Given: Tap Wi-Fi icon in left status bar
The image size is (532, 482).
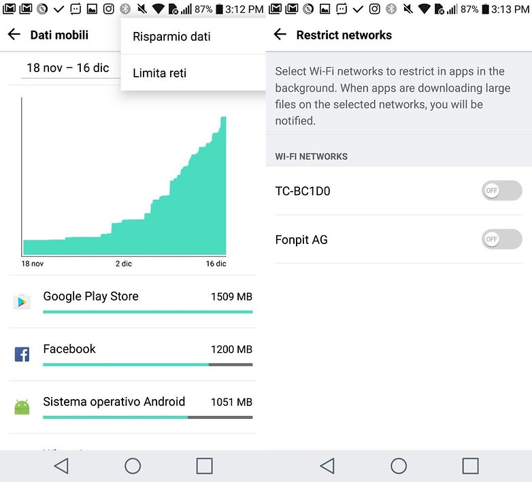Looking at the screenshot, I should pos(158,9).
